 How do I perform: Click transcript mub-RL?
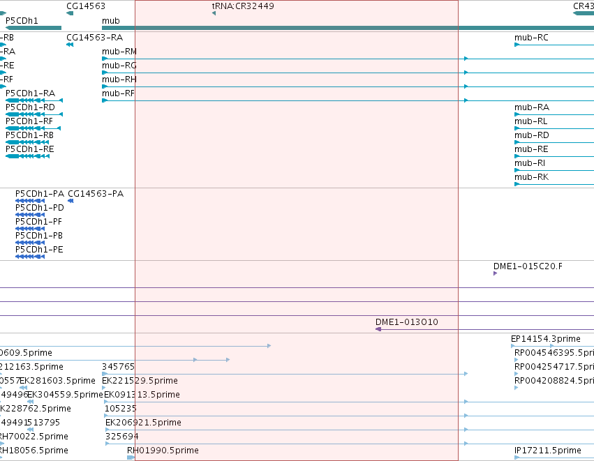(530, 121)
